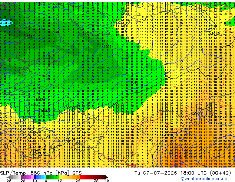
Task: Click the "994" isobar pressure label
Action: point(29,37)
